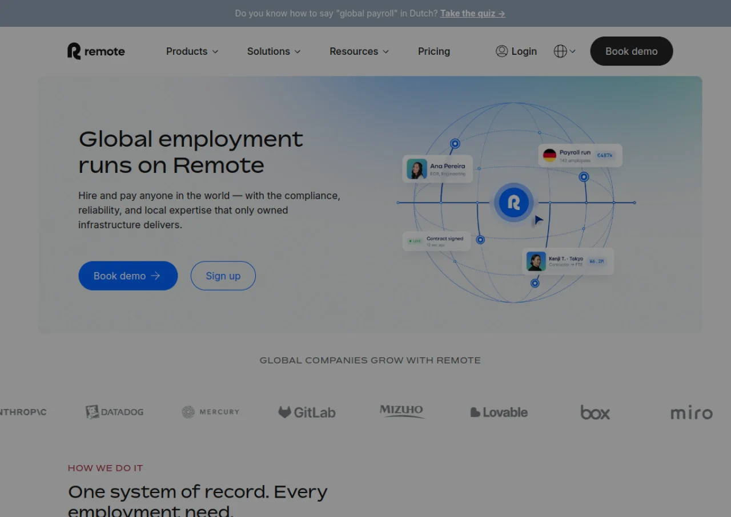Click the Sign up button

pos(223,276)
